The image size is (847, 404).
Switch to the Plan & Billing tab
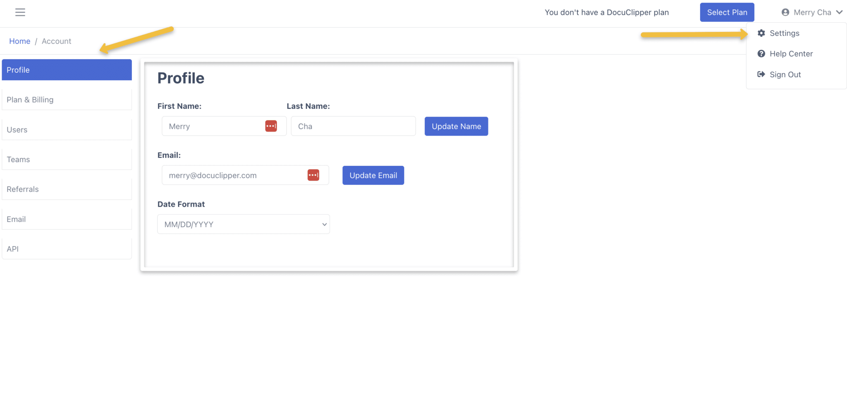(x=30, y=99)
